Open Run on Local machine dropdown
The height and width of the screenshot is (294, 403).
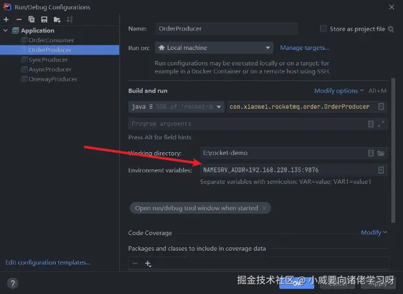pyautogui.click(x=214, y=48)
